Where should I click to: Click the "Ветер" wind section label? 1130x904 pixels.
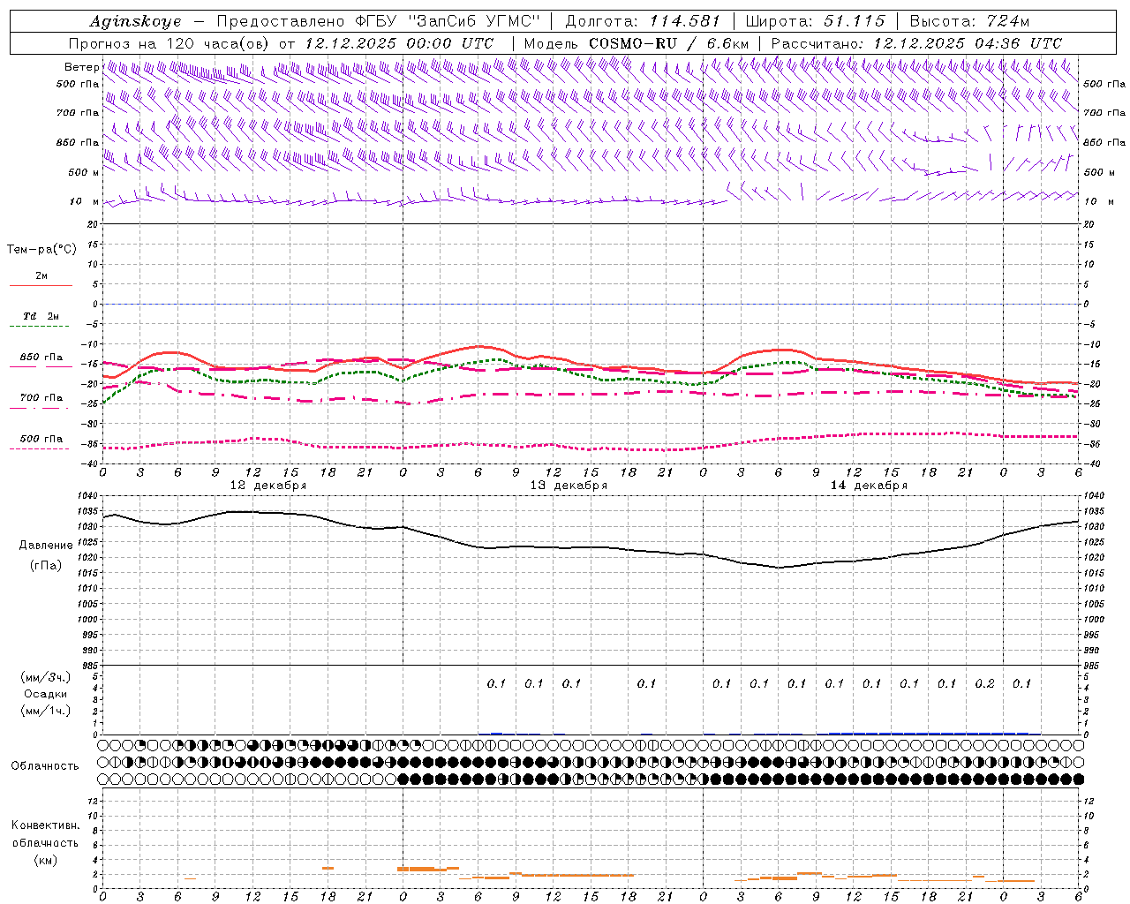(81, 67)
